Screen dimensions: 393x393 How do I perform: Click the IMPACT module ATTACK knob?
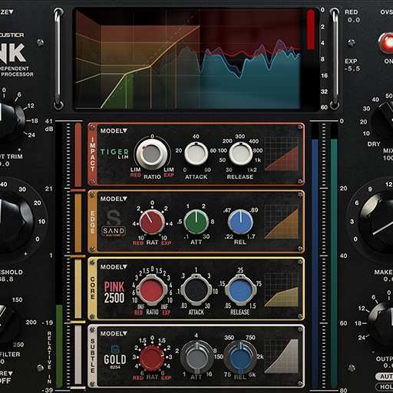coord(196,154)
